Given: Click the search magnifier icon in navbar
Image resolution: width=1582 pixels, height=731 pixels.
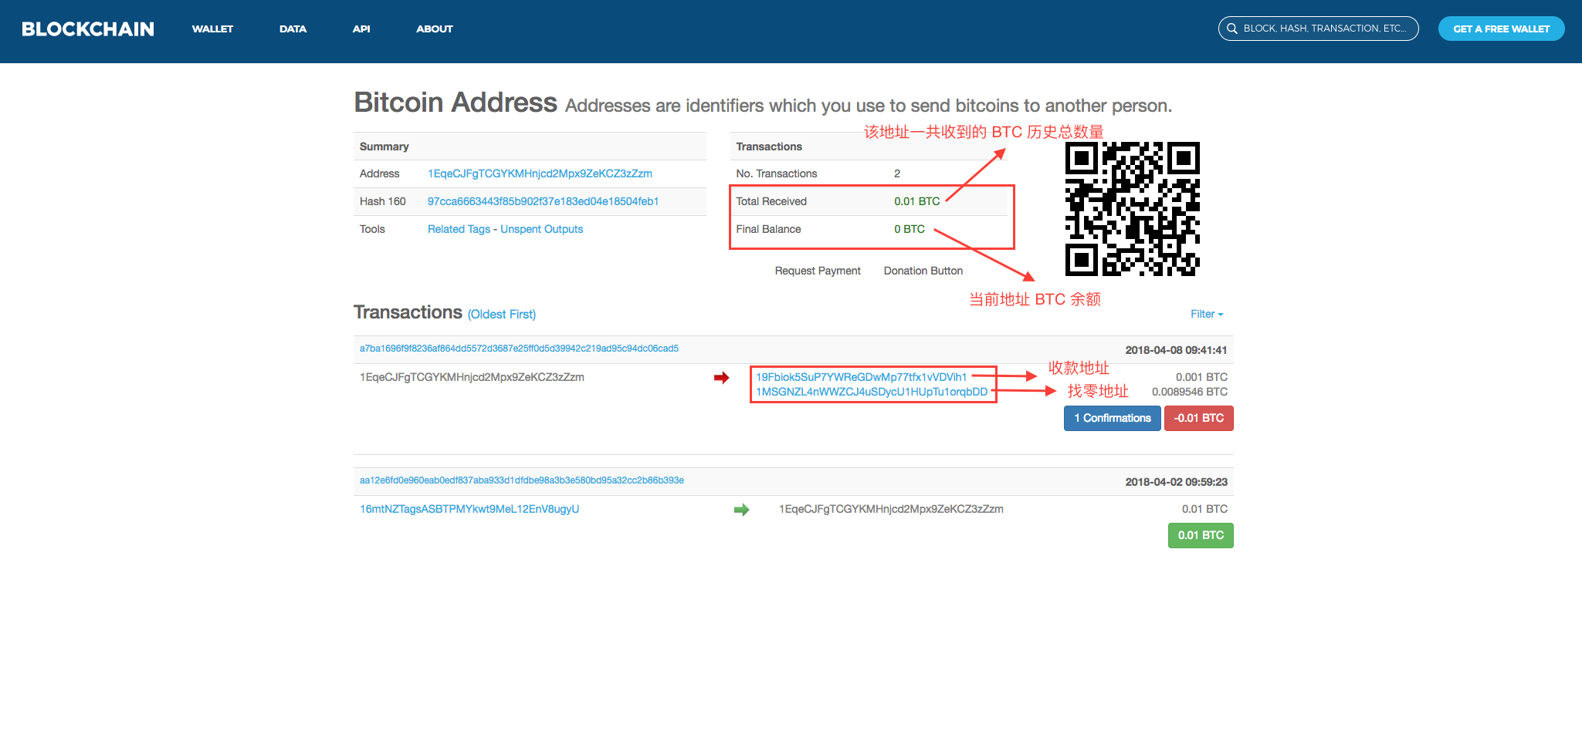Looking at the screenshot, I should point(1231,28).
